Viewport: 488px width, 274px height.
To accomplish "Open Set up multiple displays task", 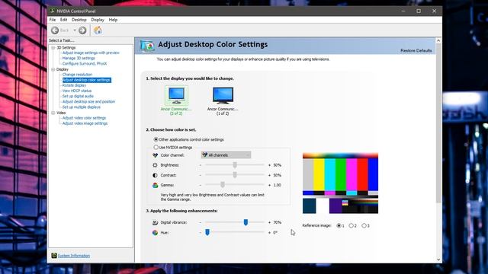I will 82,107.
